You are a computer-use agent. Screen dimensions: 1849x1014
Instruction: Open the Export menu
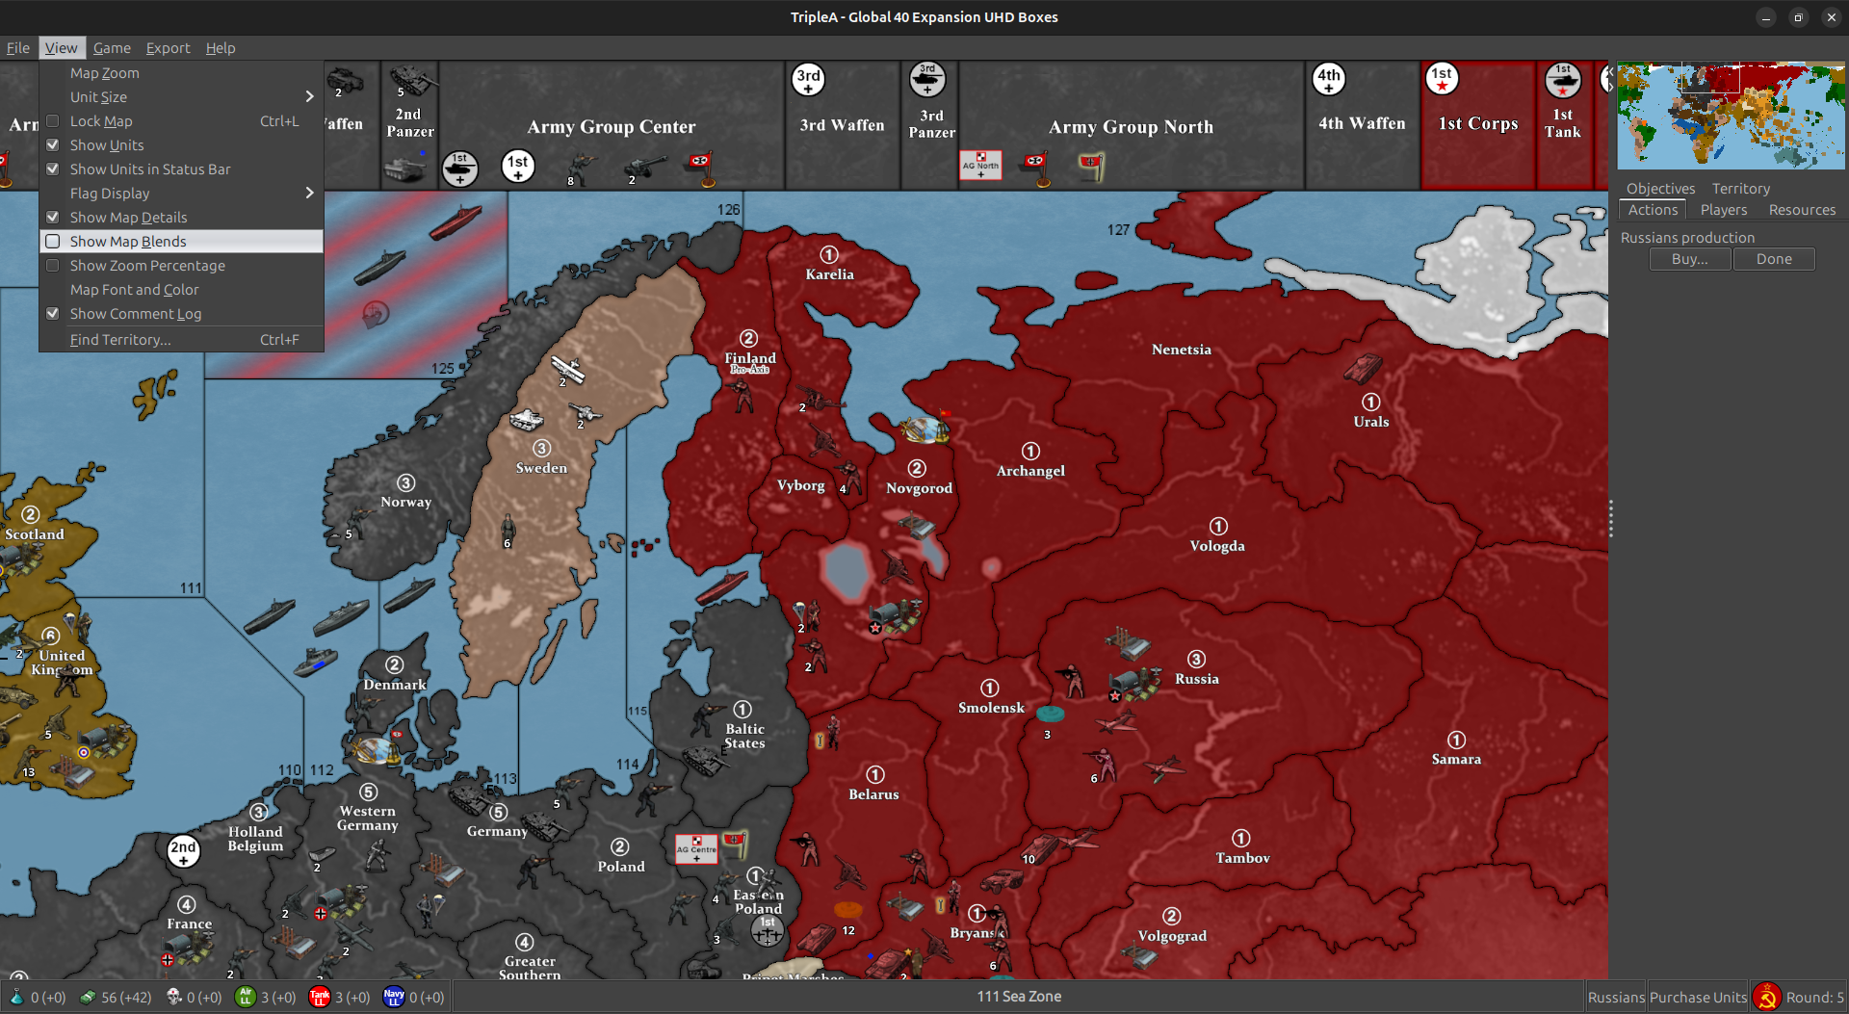coord(168,48)
